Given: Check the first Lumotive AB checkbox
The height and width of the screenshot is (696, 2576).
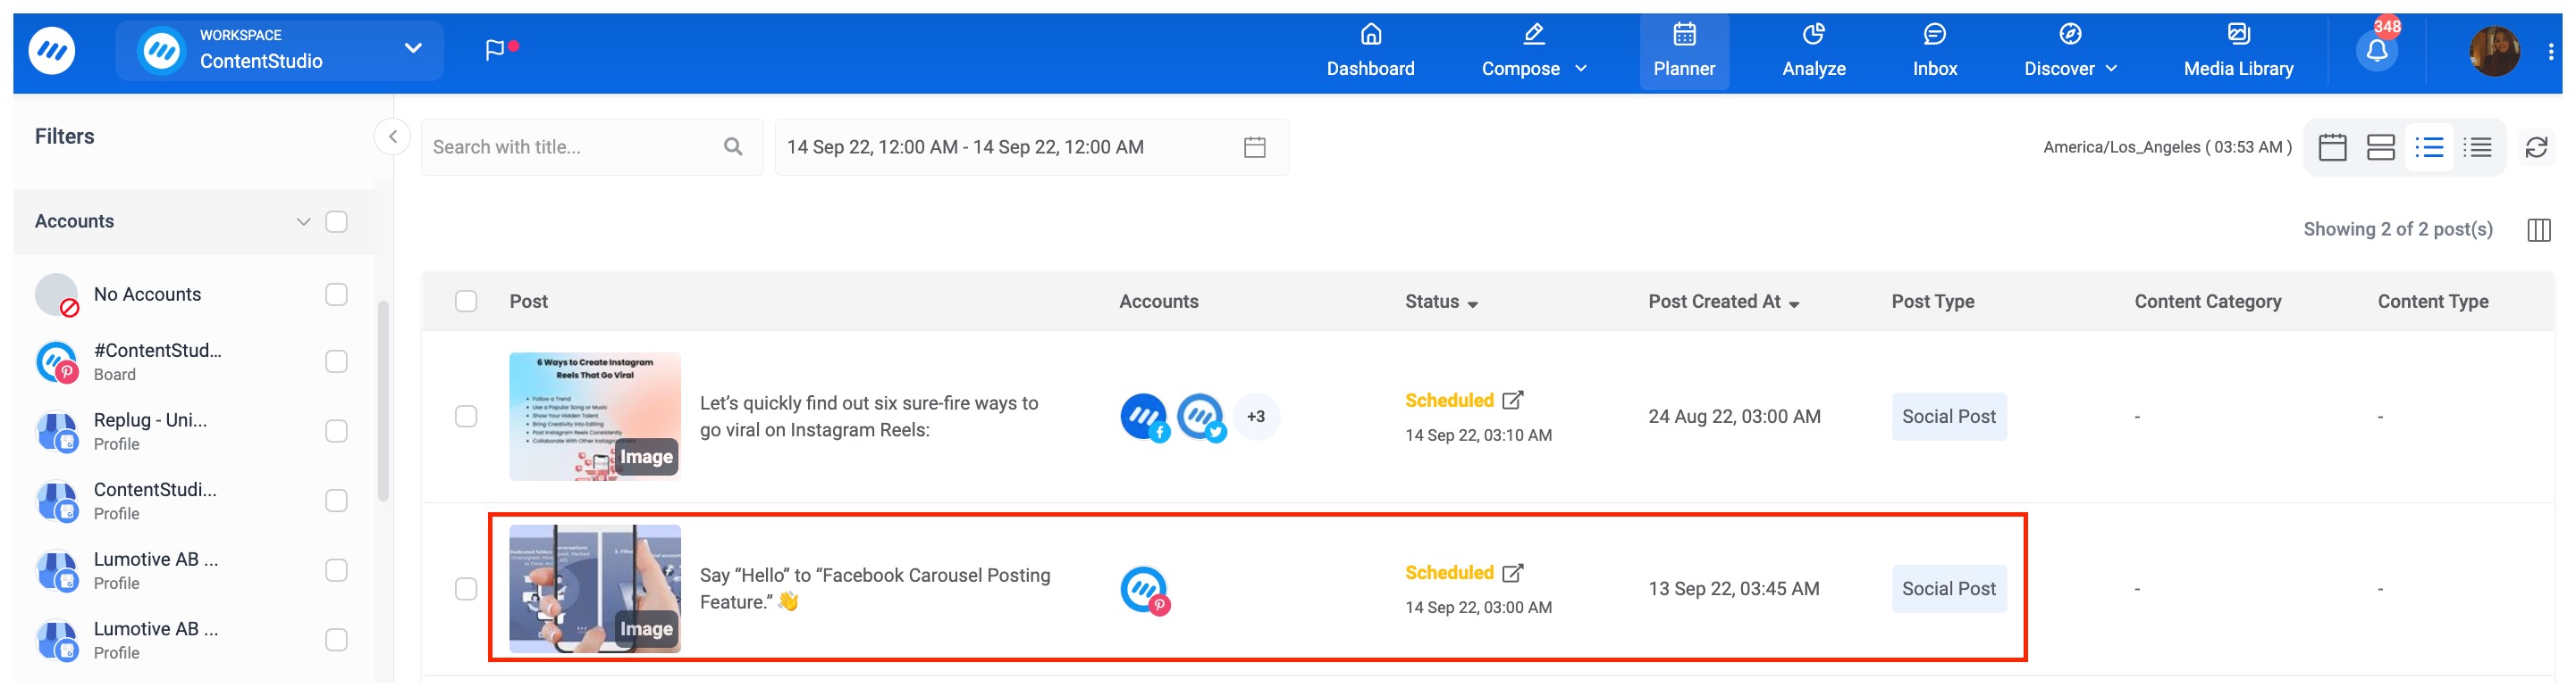Looking at the screenshot, I should (x=337, y=570).
